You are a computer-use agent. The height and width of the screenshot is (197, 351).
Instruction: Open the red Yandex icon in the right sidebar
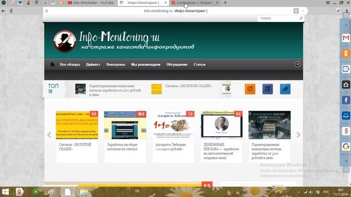(x=346, y=131)
